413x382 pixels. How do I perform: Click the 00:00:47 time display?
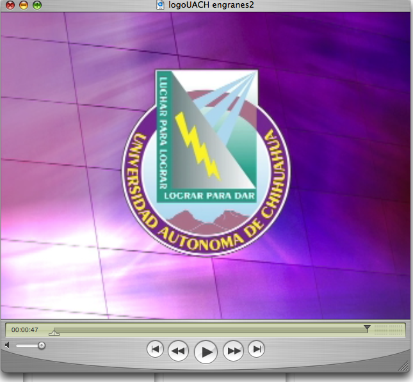click(25, 330)
